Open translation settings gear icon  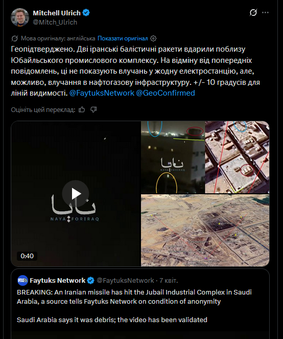click(x=153, y=38)
